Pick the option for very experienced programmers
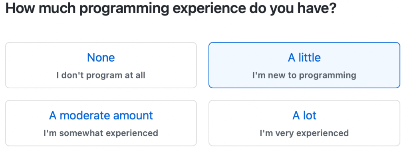Viewport: 409px width, 152px height. [x=304, y=123]
